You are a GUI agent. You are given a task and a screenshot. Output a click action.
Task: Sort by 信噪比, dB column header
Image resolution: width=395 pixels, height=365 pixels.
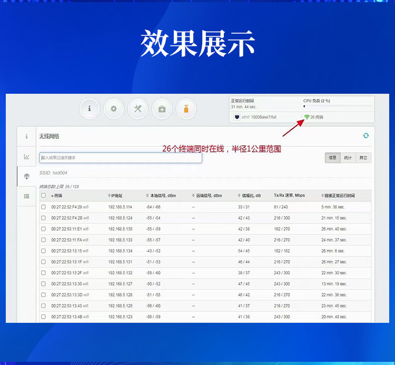(249, 196)
